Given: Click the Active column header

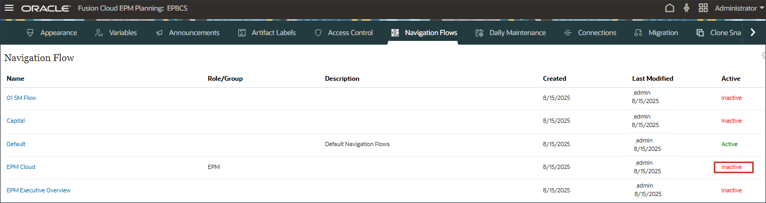Looking at the screenshot, I should [731, 78].
